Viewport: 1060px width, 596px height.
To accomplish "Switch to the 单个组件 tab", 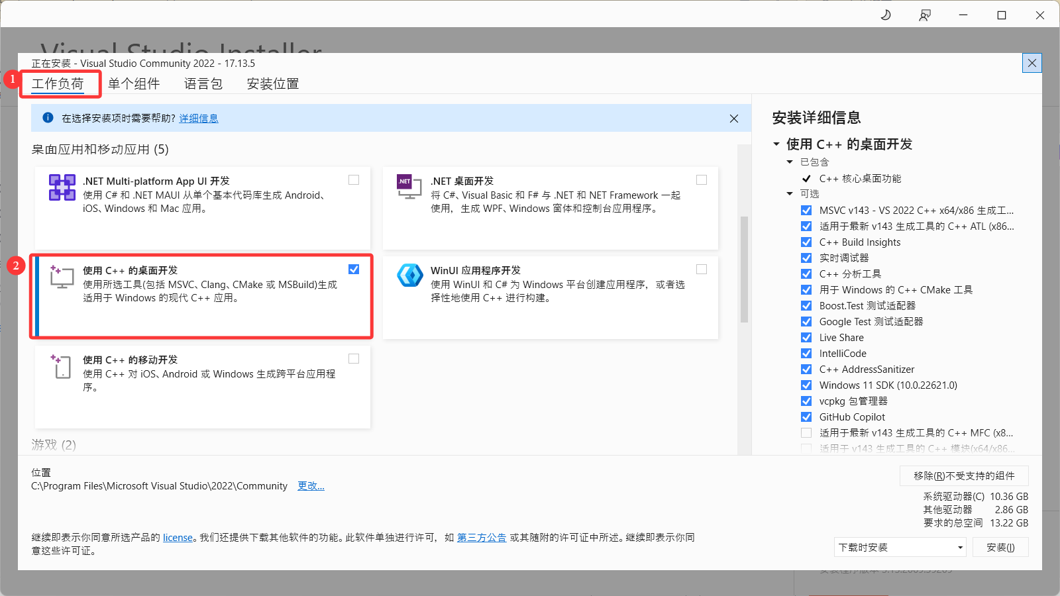I will tap(134, 83).
